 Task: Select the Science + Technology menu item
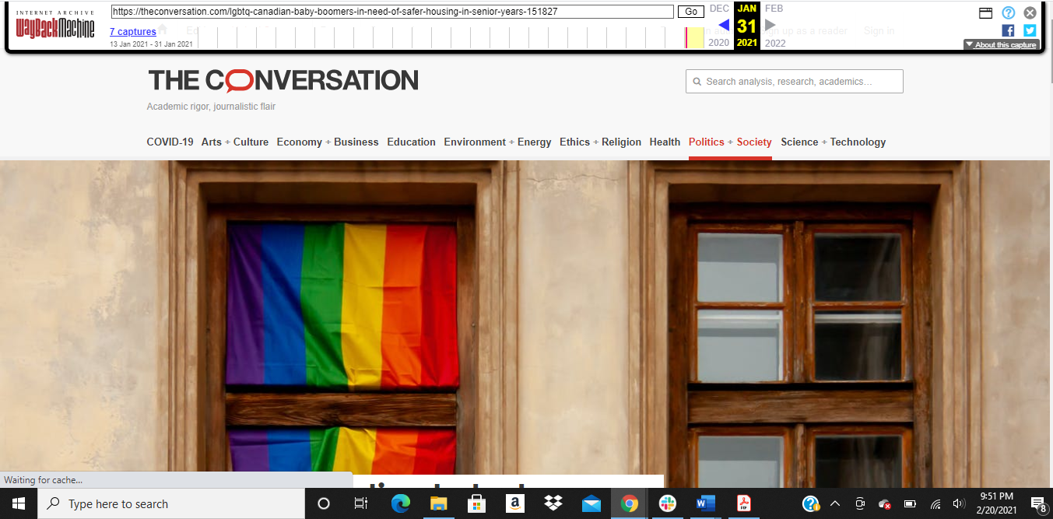833,142
